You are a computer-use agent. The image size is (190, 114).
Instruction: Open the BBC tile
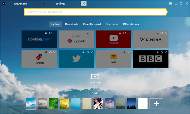pos(151,59)
